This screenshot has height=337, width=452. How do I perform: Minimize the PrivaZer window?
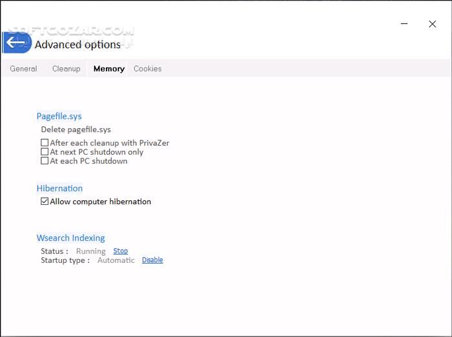pyautogui.click(x=404, y=24)
